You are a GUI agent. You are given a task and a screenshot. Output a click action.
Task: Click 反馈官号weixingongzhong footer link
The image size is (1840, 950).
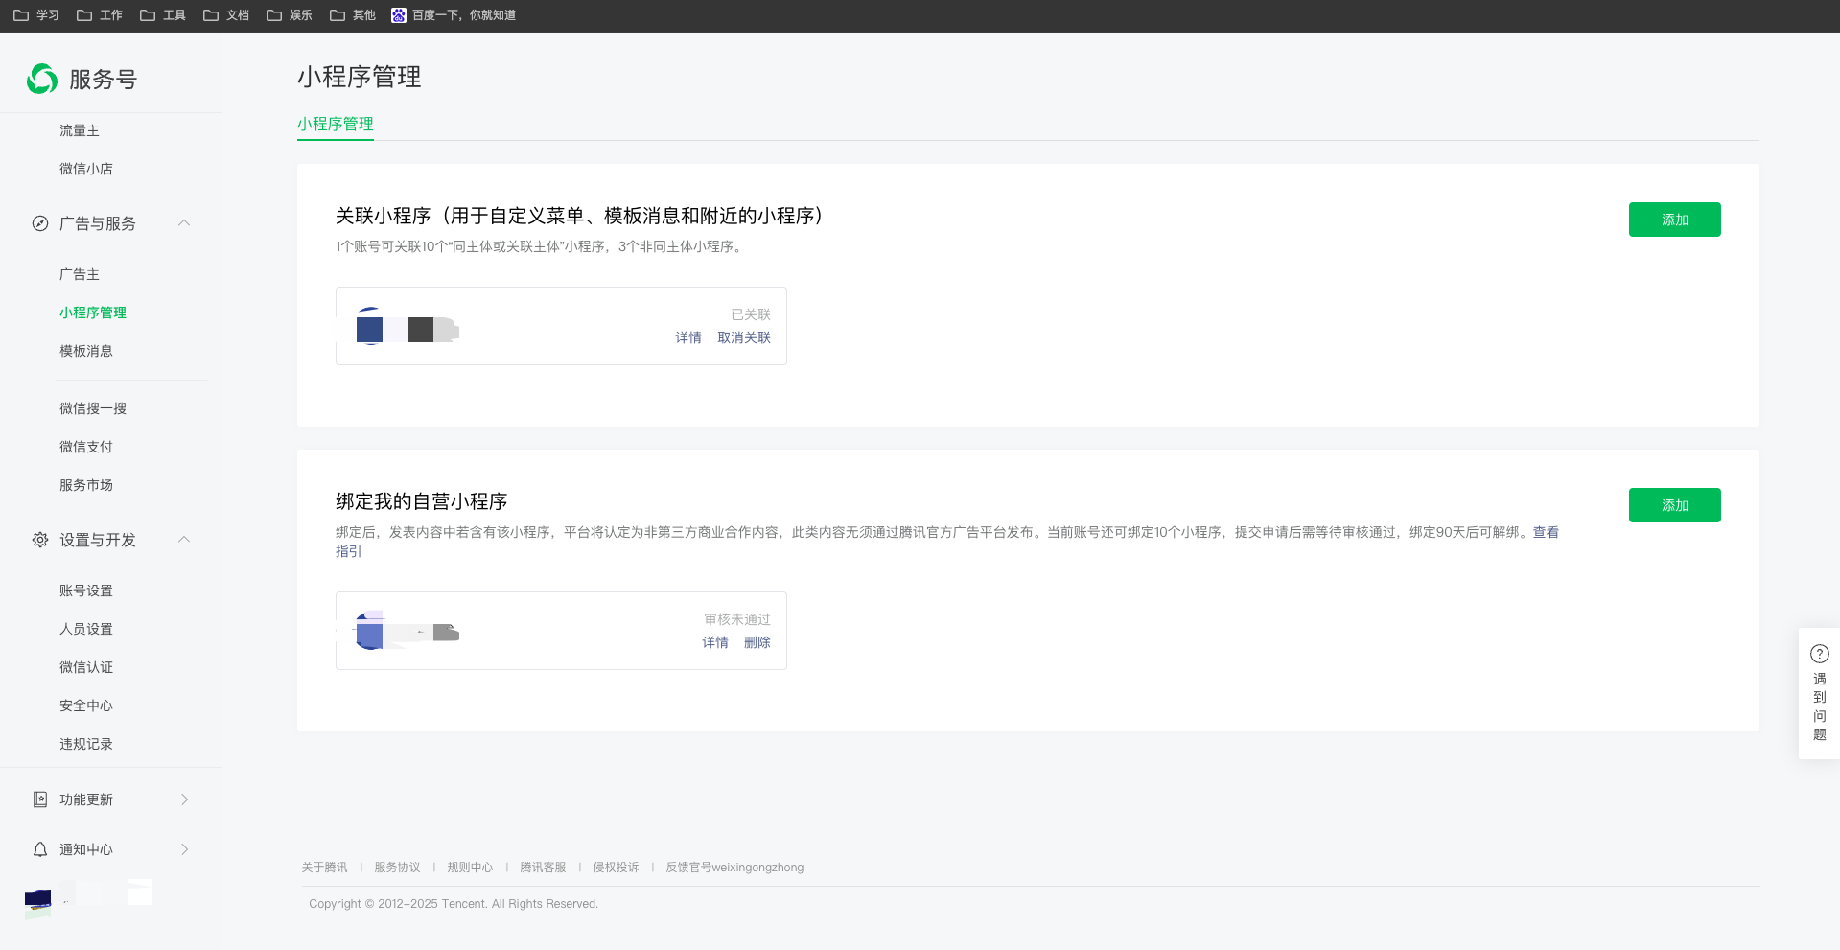click(735, 868)
